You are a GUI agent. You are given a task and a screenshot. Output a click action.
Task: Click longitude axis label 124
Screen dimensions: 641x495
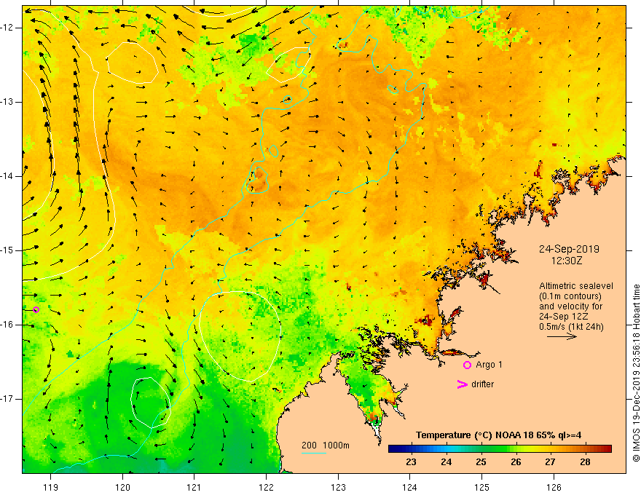pos(410,487)
